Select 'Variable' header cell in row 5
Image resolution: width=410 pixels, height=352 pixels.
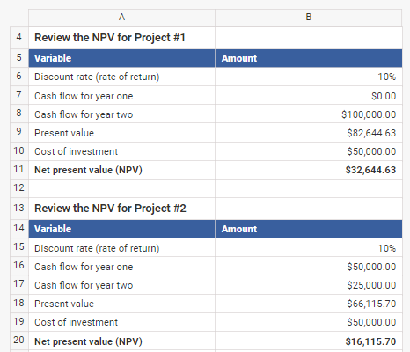pos(121,58)
